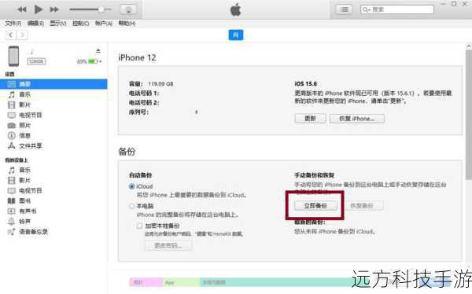Open the 文件 menu
472x294 pixels.
tap(13, 23)
